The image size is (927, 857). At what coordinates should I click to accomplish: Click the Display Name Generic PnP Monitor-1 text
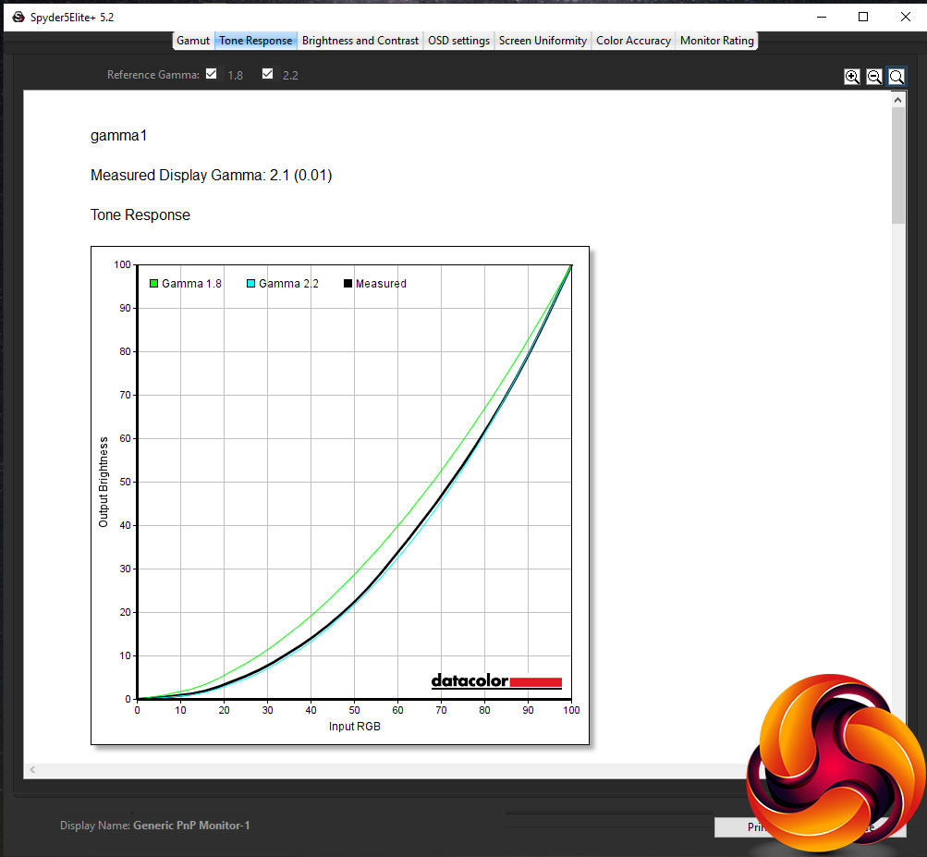(x=155, y=825)
